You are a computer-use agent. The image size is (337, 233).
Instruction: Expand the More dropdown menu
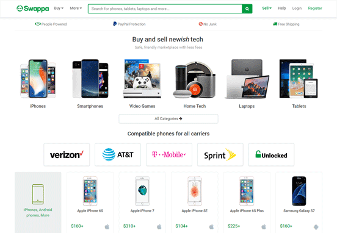click(x=76, y=8)
